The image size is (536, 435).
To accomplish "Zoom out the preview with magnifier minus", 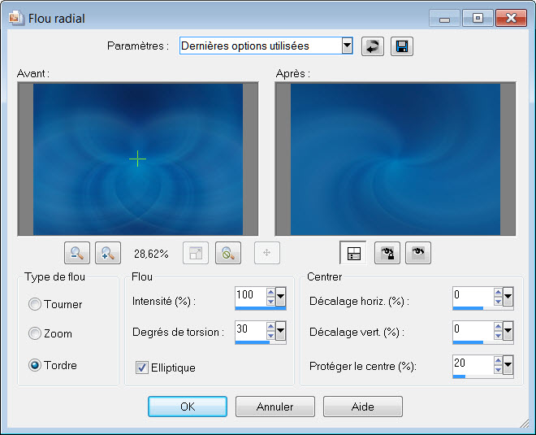I will [77, 253].
